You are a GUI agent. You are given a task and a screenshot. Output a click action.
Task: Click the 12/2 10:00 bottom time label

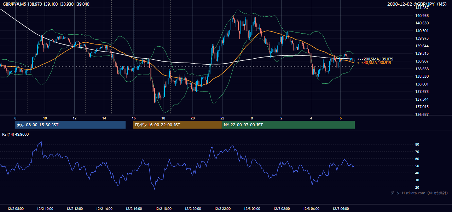point(45,209)
